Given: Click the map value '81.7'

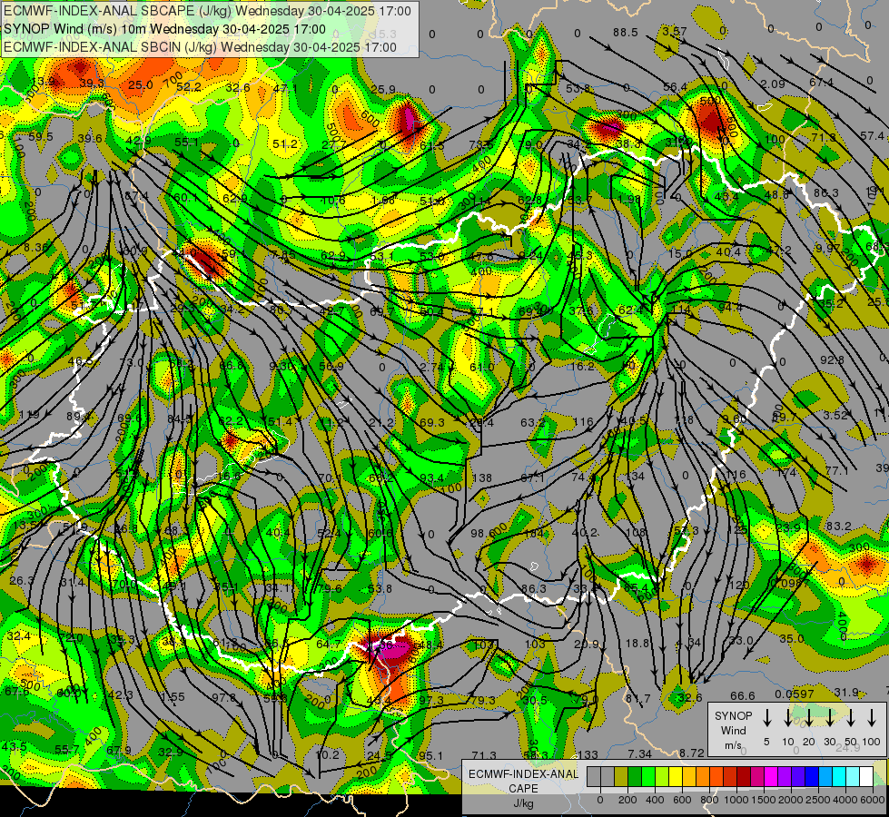Looking at the screenshot, I should click(637, 699).
